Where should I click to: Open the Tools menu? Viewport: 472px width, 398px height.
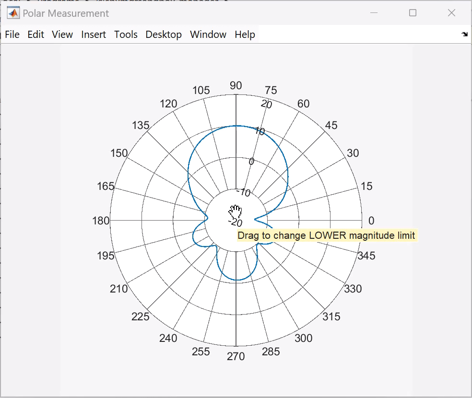click(125, 34)
